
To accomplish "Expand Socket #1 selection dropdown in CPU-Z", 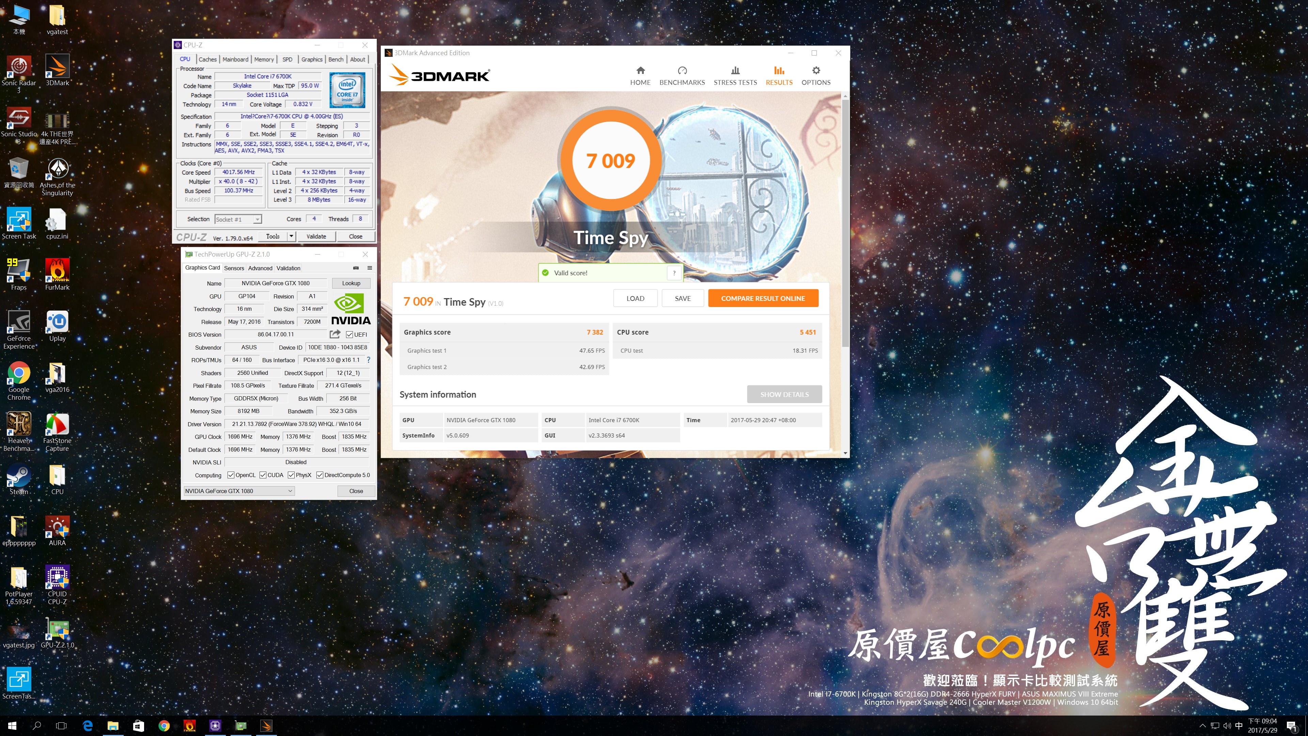I will (x=258, y=219).
